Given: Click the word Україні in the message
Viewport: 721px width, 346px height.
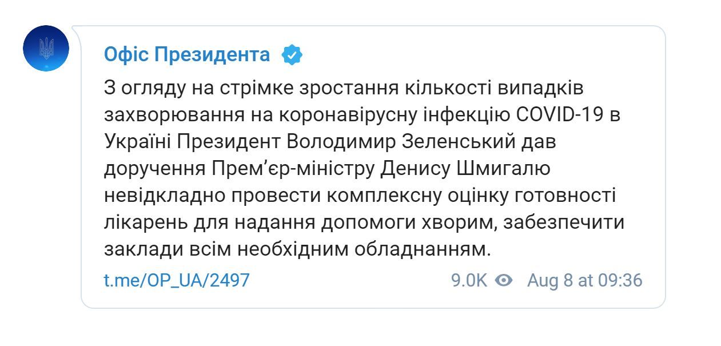Looking at the screenshot, I should point(137,142).
